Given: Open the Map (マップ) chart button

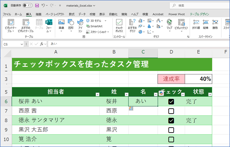Looking at the screenshot, I should 169,25.
